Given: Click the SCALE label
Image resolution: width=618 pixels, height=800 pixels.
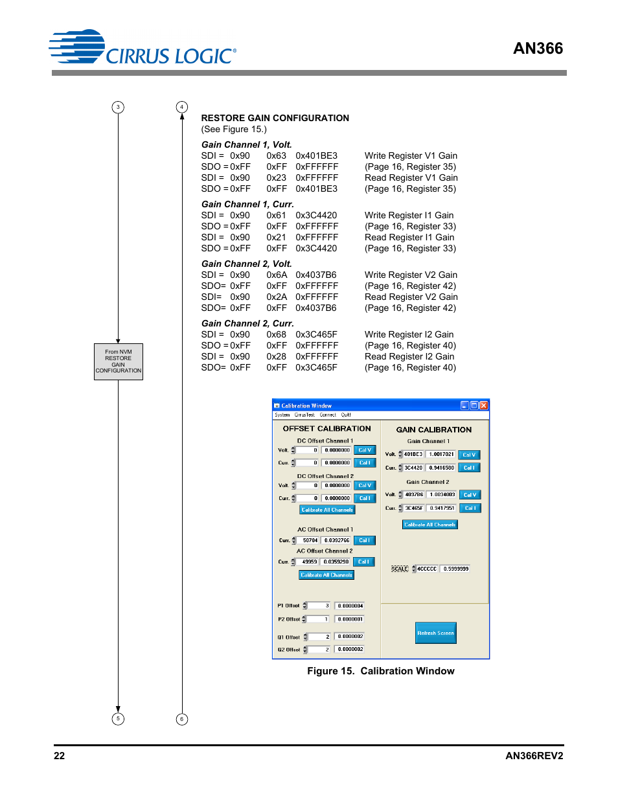Looking at the screenshot, I should (x=400, y=569).
